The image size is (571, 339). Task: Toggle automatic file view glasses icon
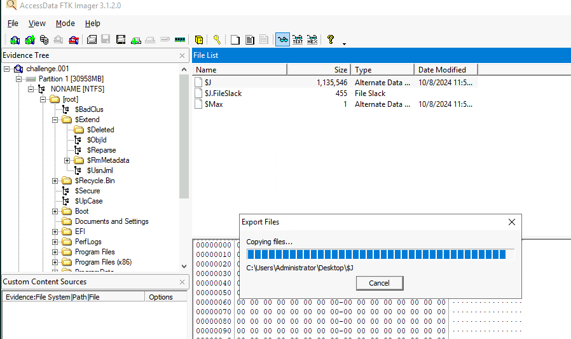tap(282, 39)
